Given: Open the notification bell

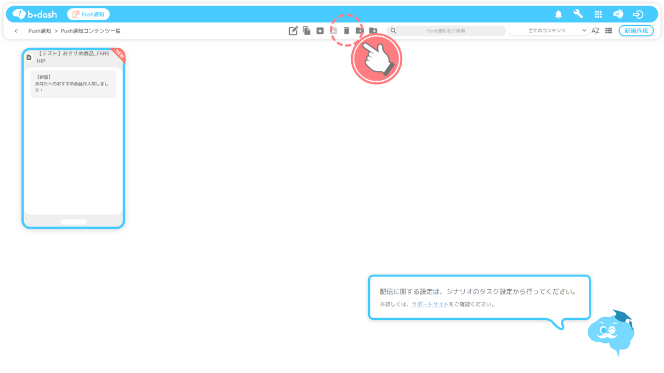Looking at the screenshot, I should coord(558,14).
